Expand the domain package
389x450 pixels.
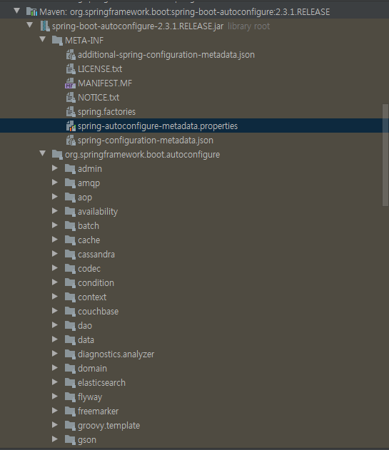click(x=55, y=368)
